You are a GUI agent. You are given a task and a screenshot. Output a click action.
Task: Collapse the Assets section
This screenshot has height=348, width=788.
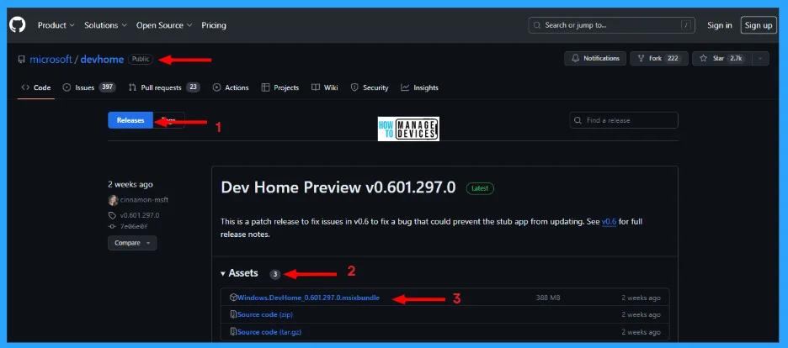[x=240, y=273]
